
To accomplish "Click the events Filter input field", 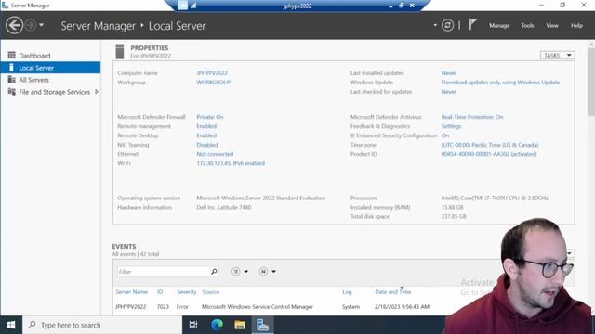I will point(164,272).
